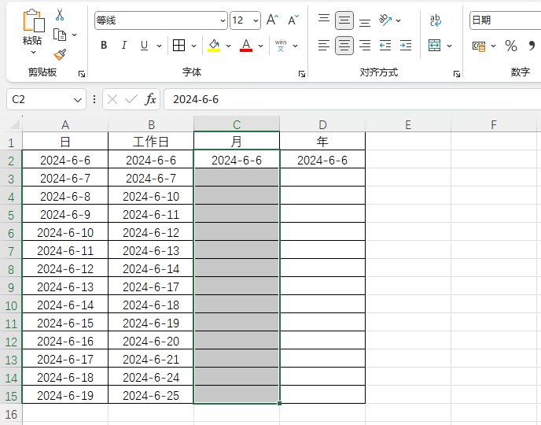Toggle bold formatting
This screenshot has width=541, height=425.
pos(104,45)
